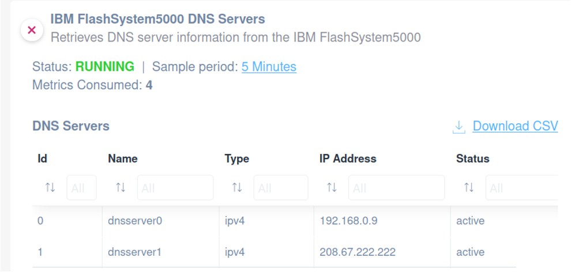This screenshot has height=272, width=571.
Task: Click the DNS Servers section heading
Action: point(71,126)
